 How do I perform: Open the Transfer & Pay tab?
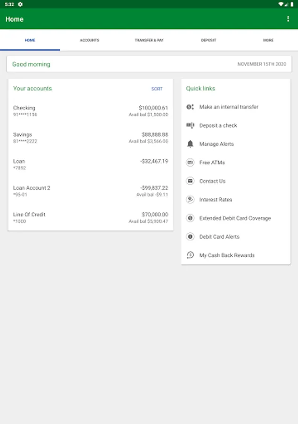pyautogui.click(x=149, y=41)
